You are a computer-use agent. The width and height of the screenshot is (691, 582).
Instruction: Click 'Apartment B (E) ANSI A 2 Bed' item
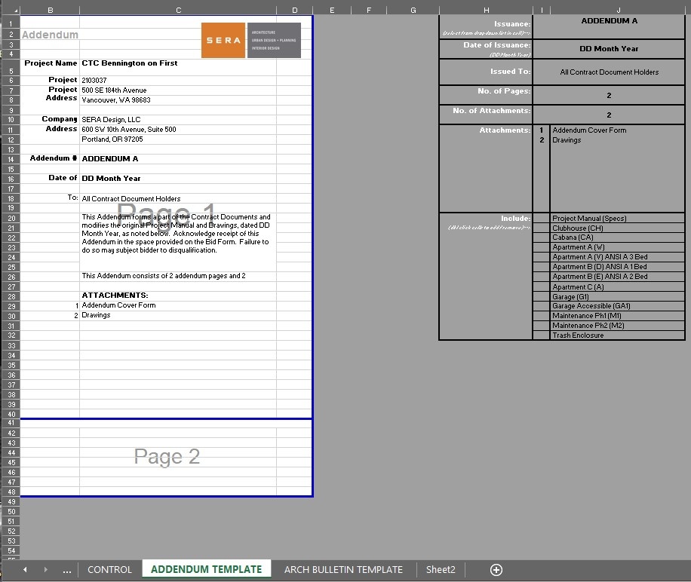pos(617,277)
